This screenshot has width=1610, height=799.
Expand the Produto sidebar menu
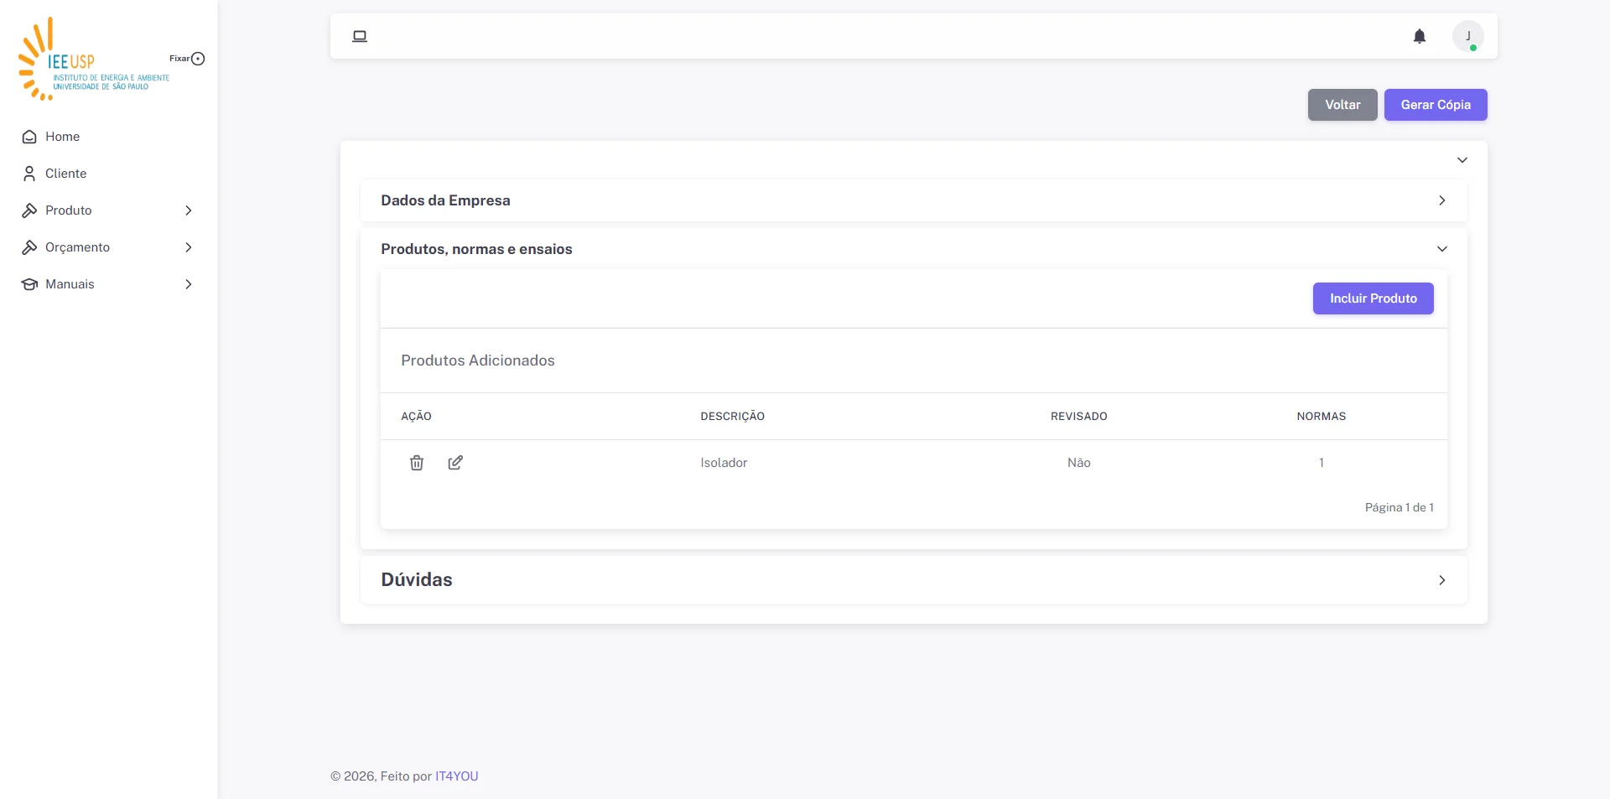click(108, 210)
